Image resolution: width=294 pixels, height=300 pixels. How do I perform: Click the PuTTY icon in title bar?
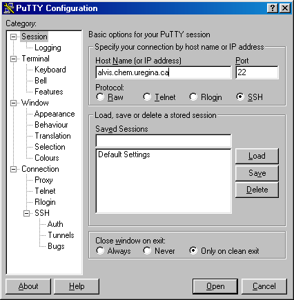pos(9,8)
